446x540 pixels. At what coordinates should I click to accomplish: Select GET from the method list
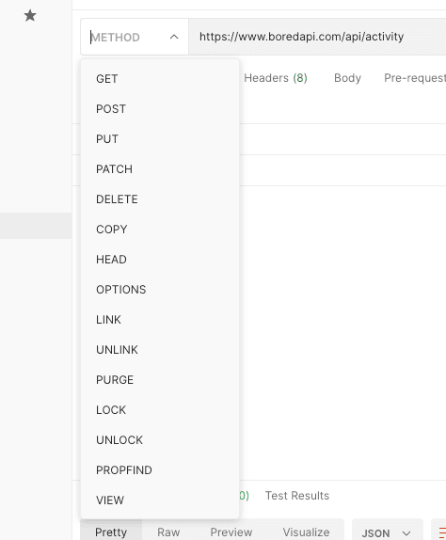coord(160,79)
